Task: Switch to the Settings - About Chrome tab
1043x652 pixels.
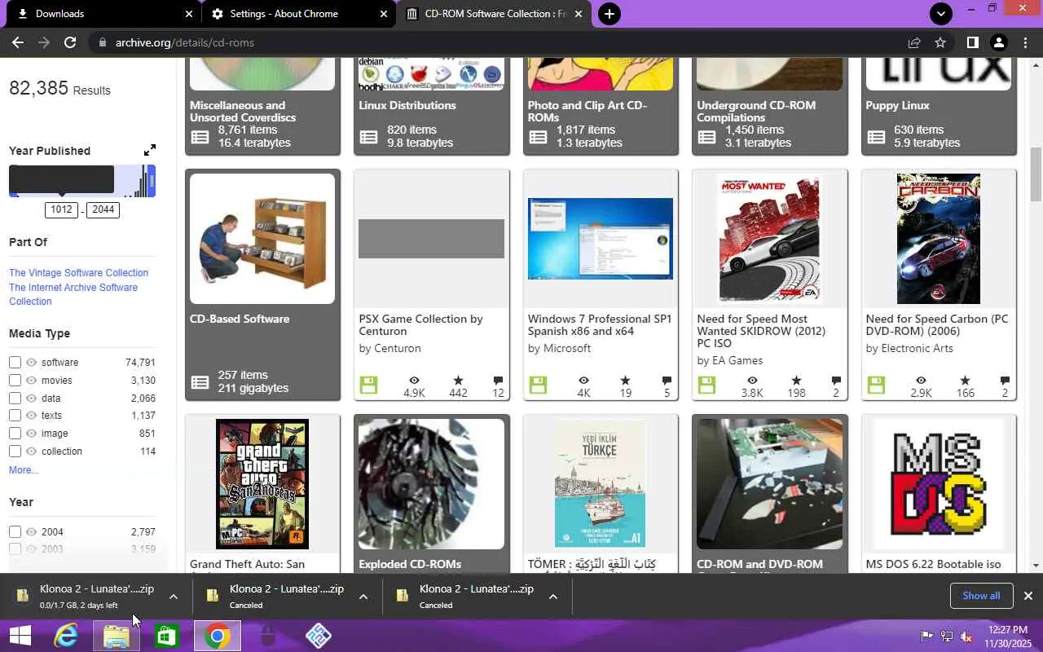Action: click(298, 14)
